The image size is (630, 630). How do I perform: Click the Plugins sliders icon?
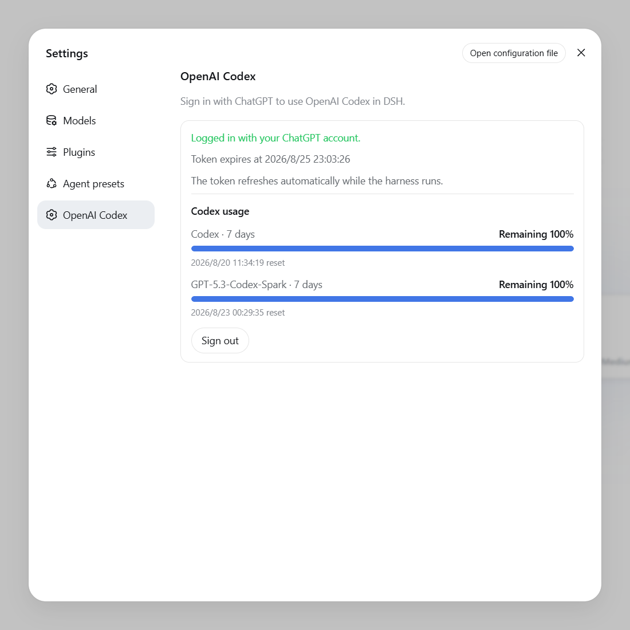click(52, 152)
